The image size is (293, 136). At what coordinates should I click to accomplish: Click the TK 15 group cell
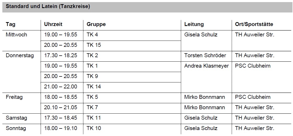point(94,45)
